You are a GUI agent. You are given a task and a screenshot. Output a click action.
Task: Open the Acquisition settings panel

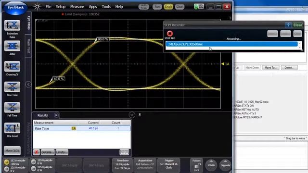click(145, 165)
